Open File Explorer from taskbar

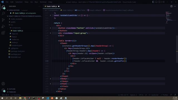tap(20, 98)
